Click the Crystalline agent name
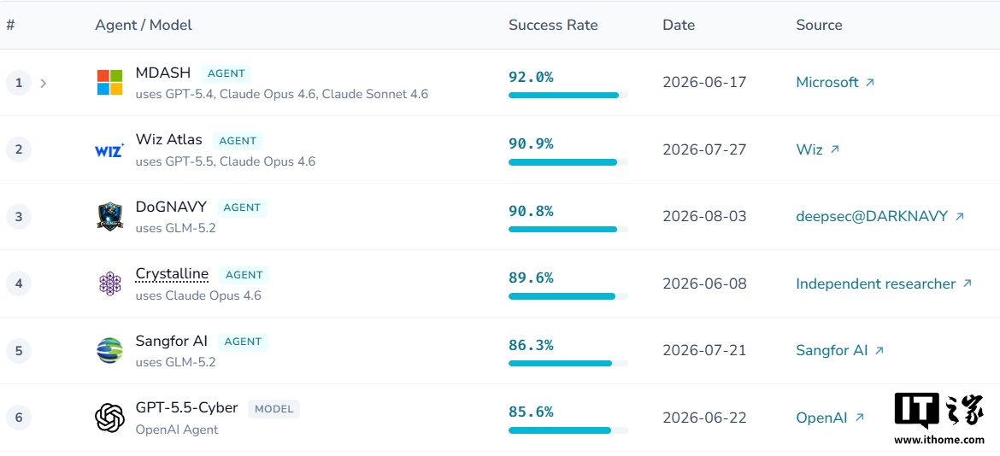1000x456 pixels. click(x=172, y=274)
